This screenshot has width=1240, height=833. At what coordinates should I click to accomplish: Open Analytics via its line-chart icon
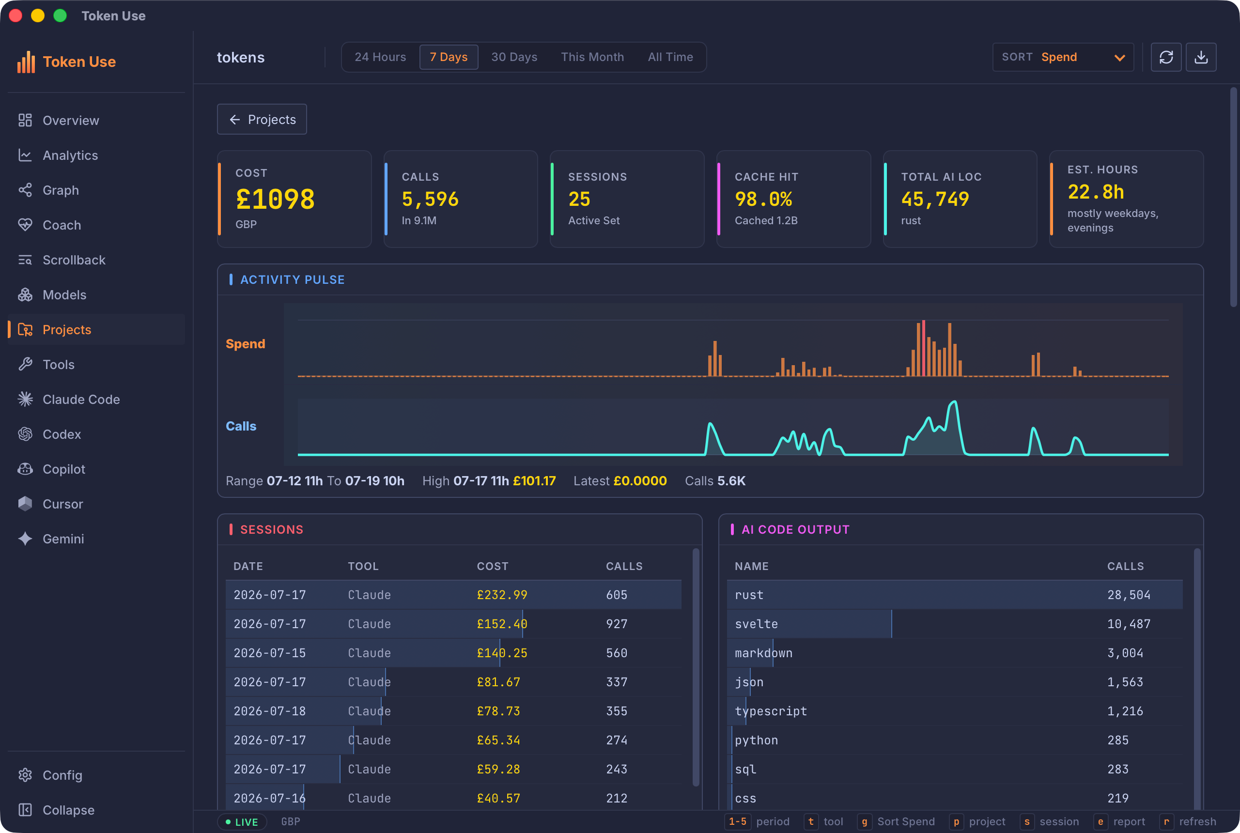tap(25, 155)
